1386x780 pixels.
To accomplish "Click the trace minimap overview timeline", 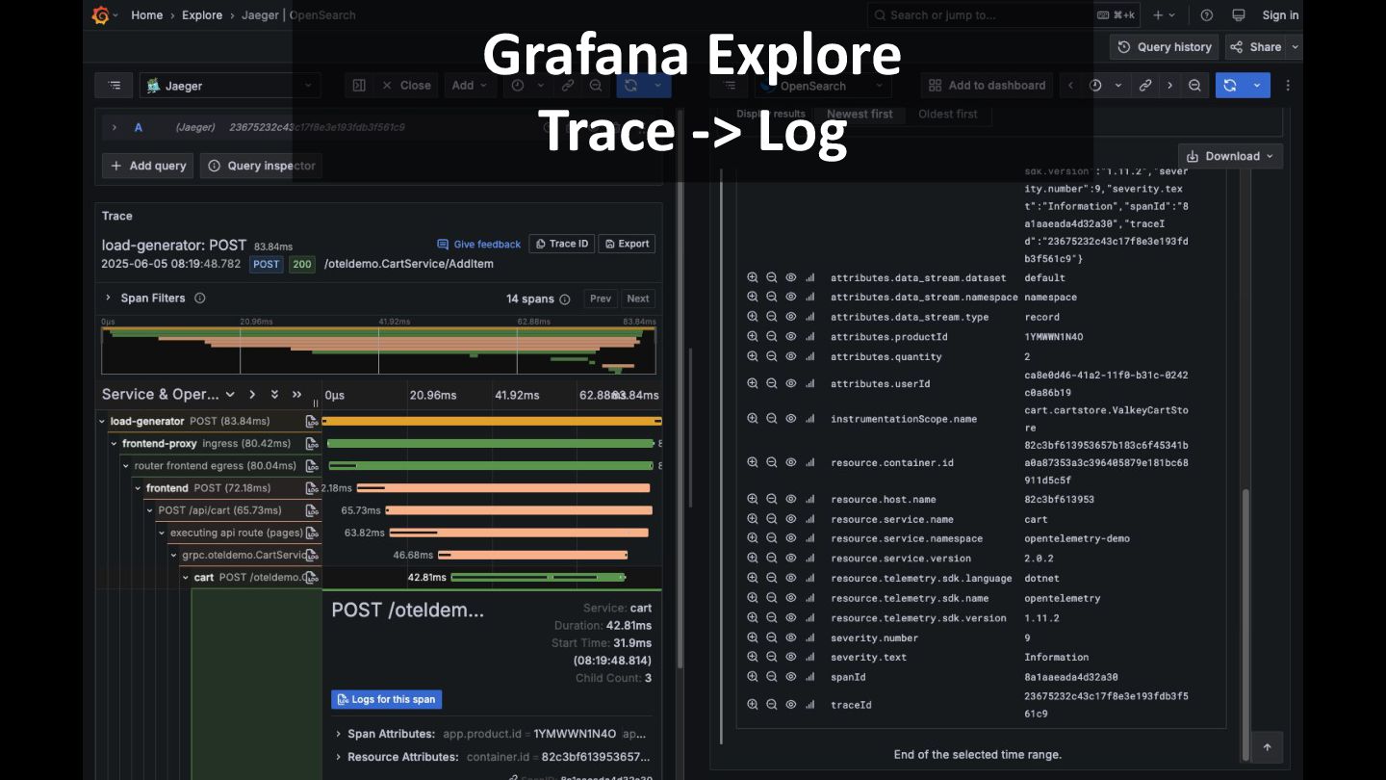I will coord(378,351).
